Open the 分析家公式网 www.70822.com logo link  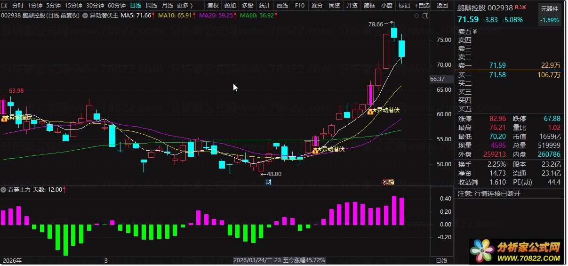tap(516, 250)
